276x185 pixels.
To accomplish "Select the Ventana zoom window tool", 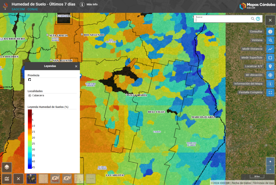I will tap(270, 40).
